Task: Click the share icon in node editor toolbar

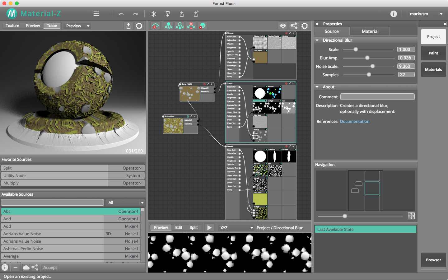Action: 294,26
